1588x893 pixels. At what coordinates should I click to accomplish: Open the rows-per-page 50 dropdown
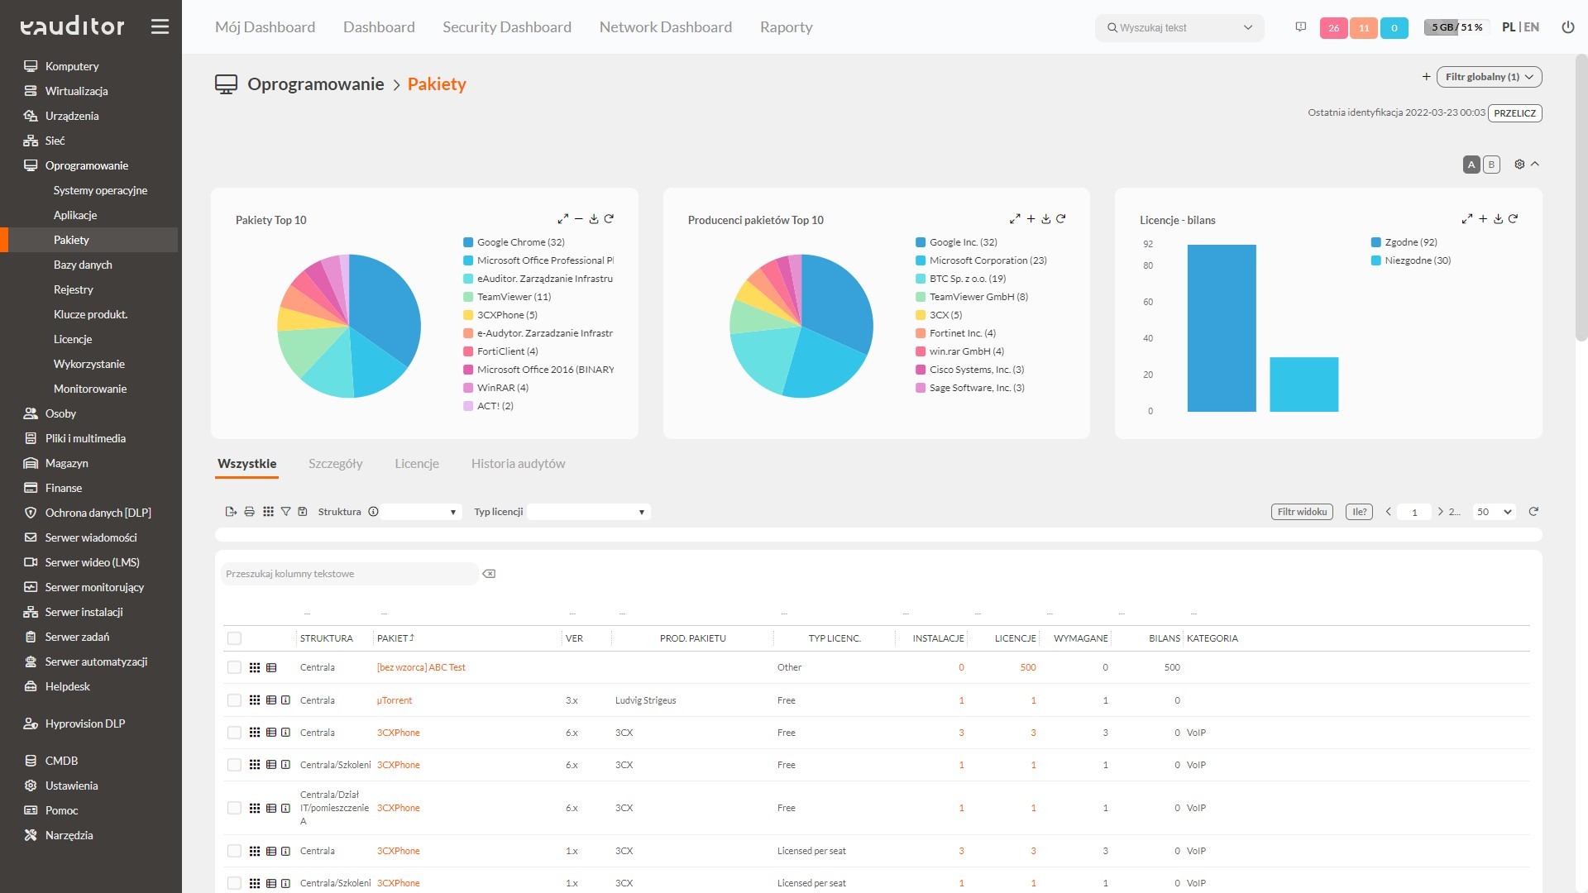pyautogui.click(x=1494, y=512)
